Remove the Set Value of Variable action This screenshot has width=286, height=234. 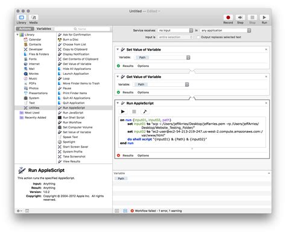(x=266, y=49)
